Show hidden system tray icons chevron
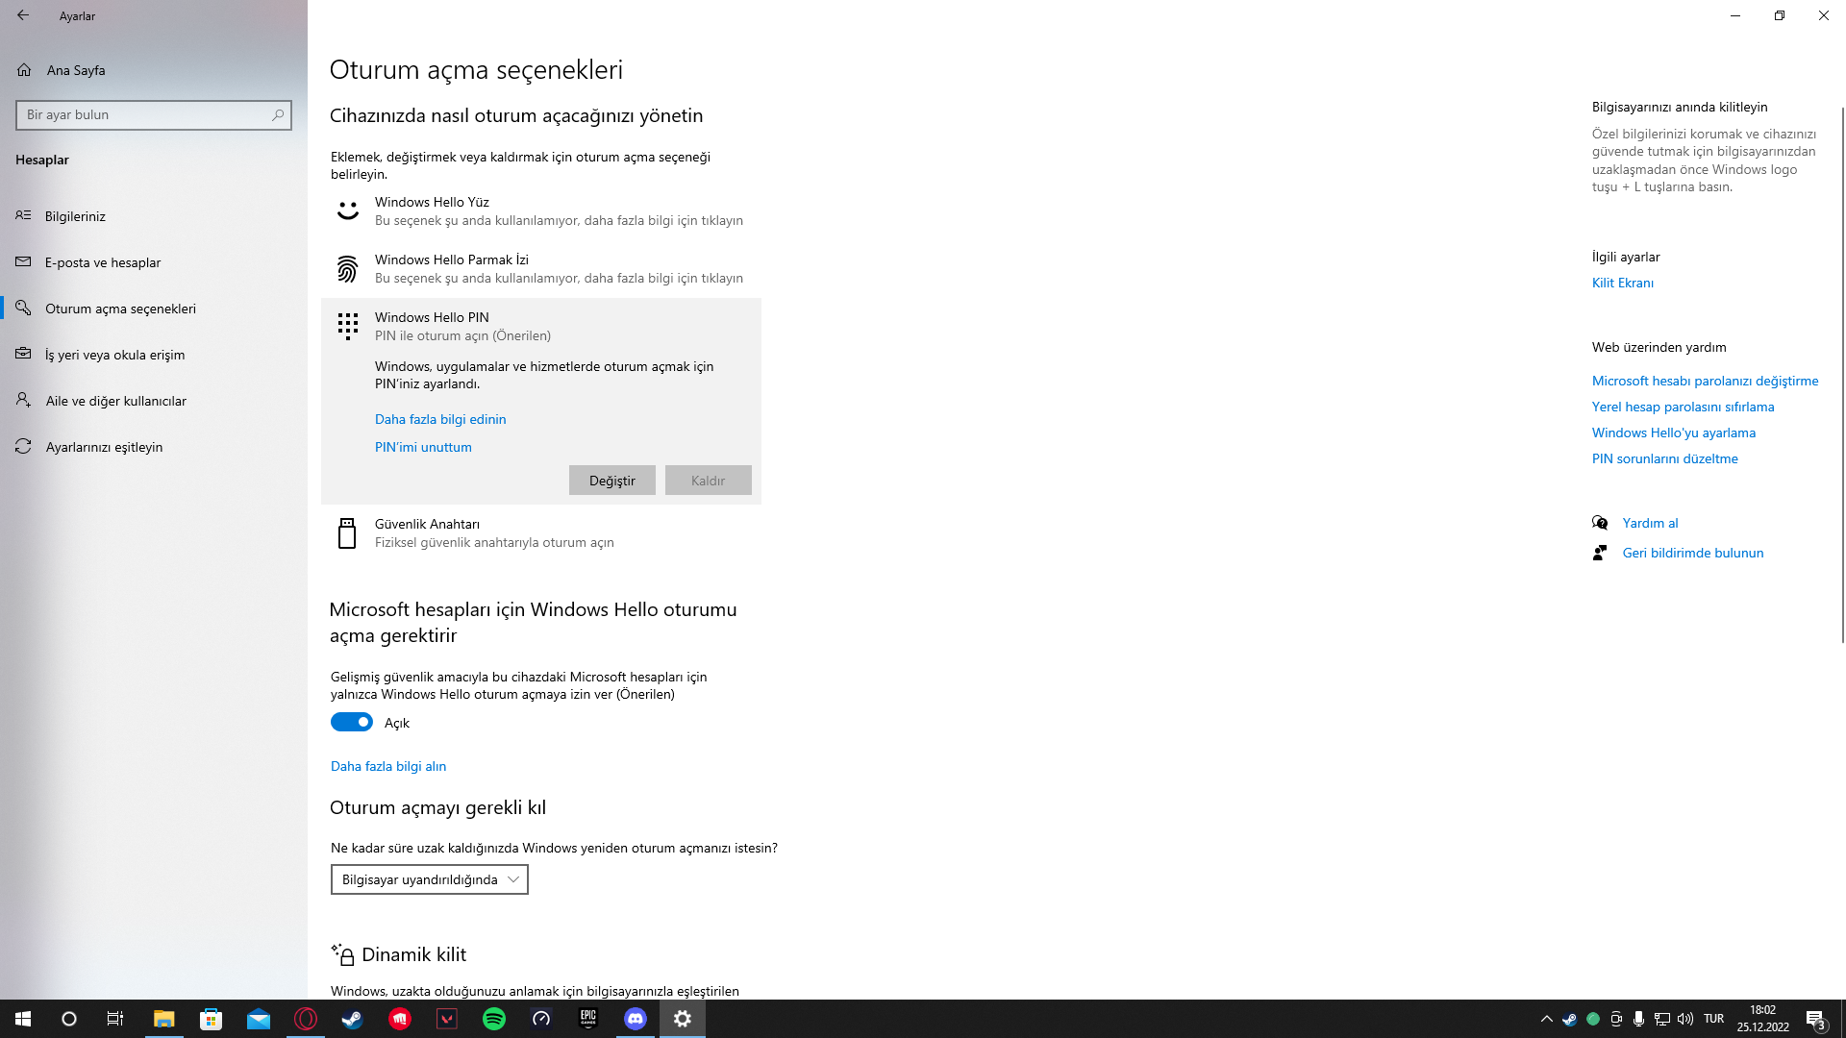This screenshot has height=1038, width=1846. [x=1546, y=1019]
